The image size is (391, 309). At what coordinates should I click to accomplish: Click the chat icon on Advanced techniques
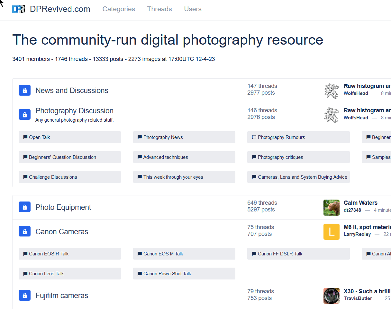coord(140,157)
